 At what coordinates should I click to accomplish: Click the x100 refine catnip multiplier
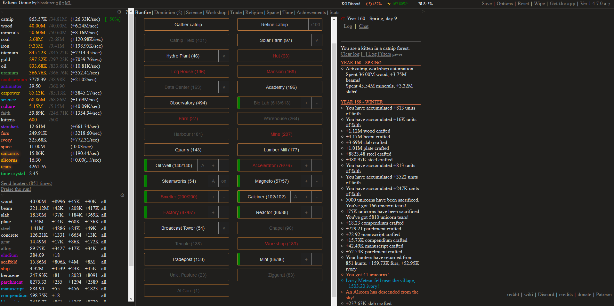(x=315, y=25)
